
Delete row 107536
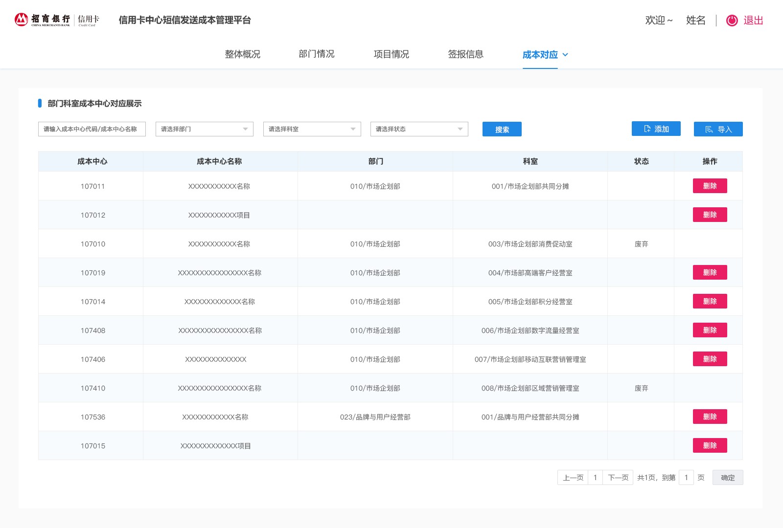pos(710,417)
